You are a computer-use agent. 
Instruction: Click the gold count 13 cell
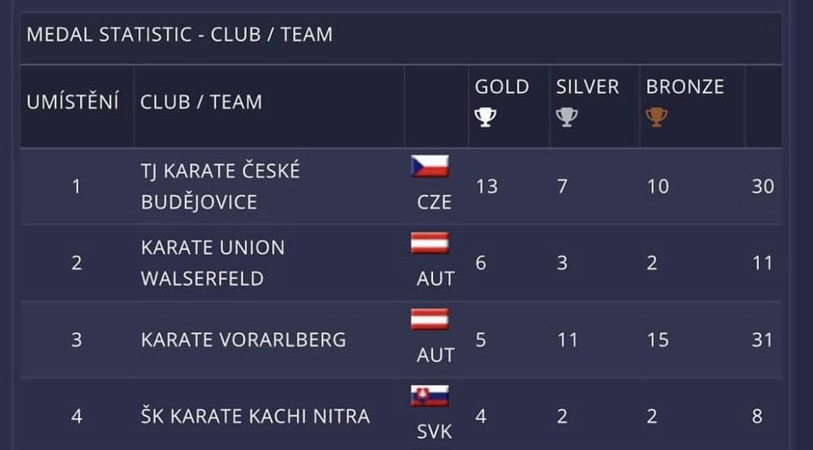pyautogui.click(x=487, y=186)
